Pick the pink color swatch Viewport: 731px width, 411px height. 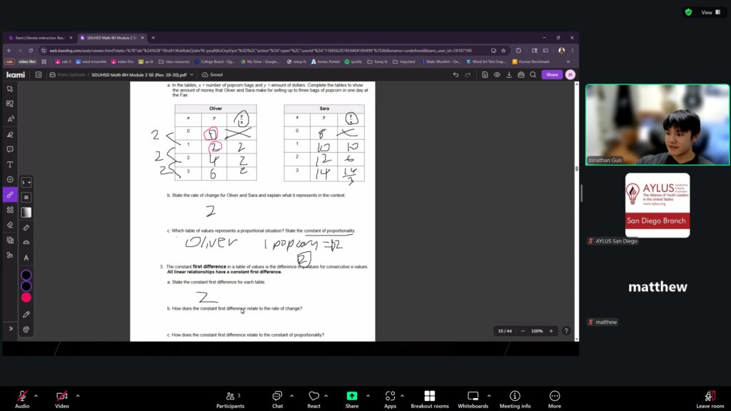[x=26, y=297]
